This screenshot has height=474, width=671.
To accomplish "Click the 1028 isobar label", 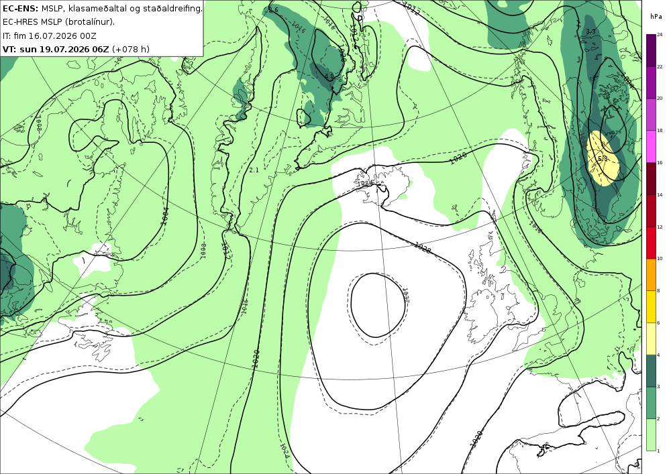I will click(x=423, y=247).
